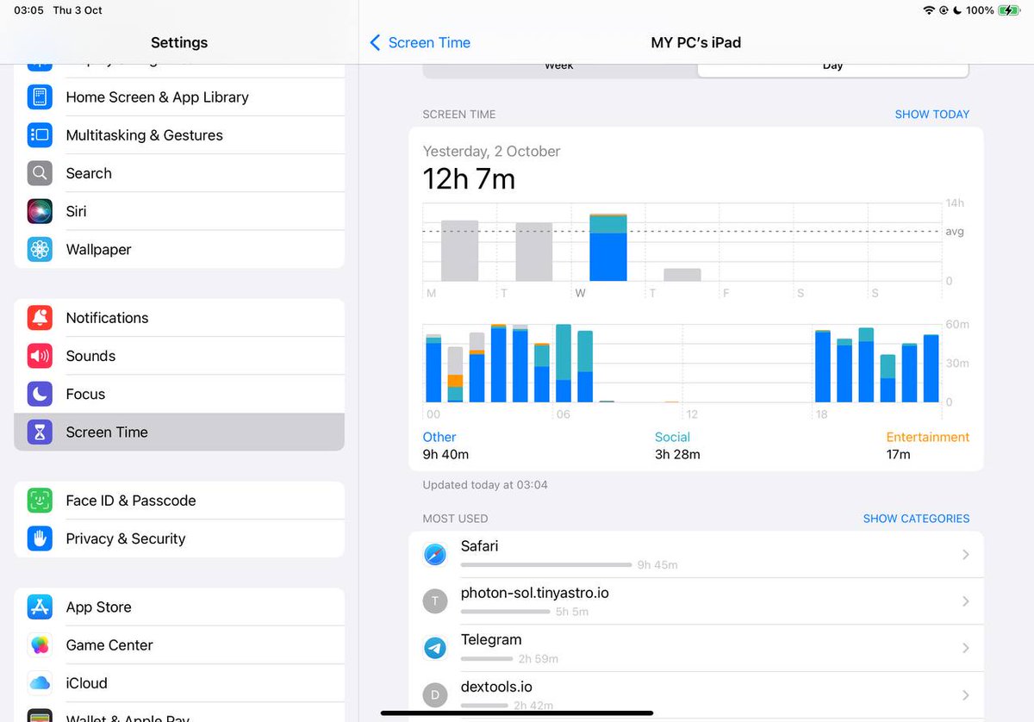Screen dimensions: 1034x722
Task: Tap the Safari compass icon
Action: pyautogui.click(x=435, y=555)
